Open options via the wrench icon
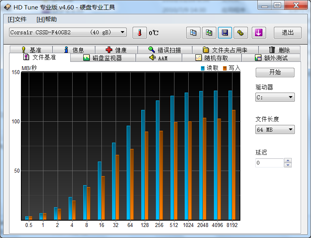311x238 pixels. tap(240, 33)
